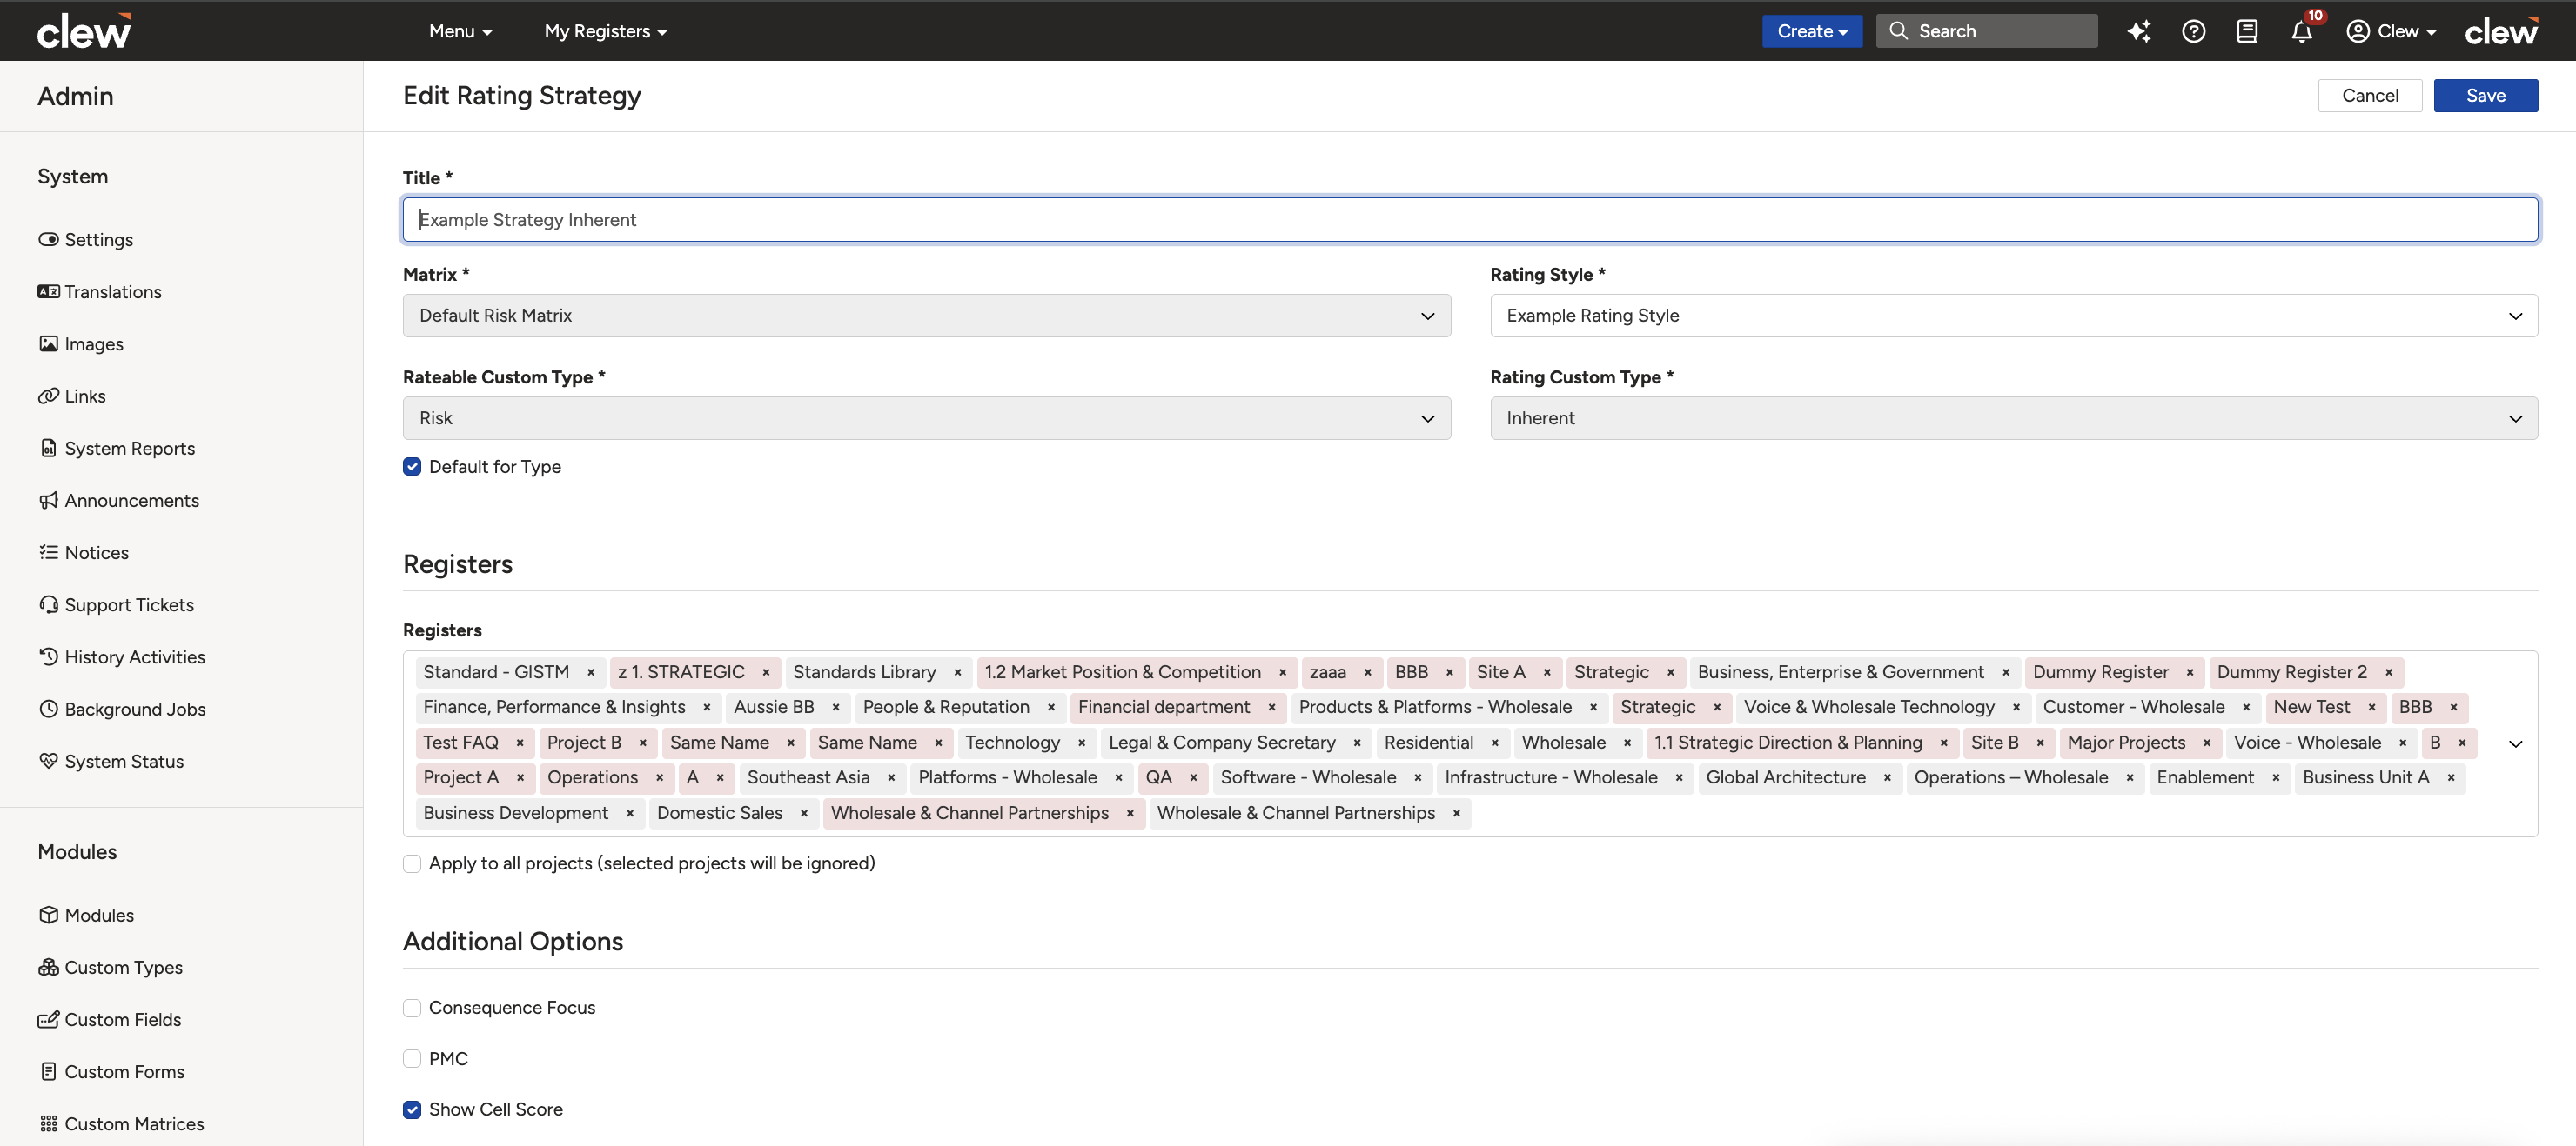The width and height of the screenshot is (2576, 1146).
Task: Remove the Global Architecture register tag
Action: coord(1887,777)
